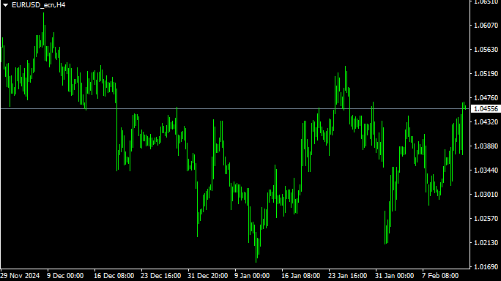Select the 1.04320 price scale value
The image size is (501, 281).
pos(486,122)
